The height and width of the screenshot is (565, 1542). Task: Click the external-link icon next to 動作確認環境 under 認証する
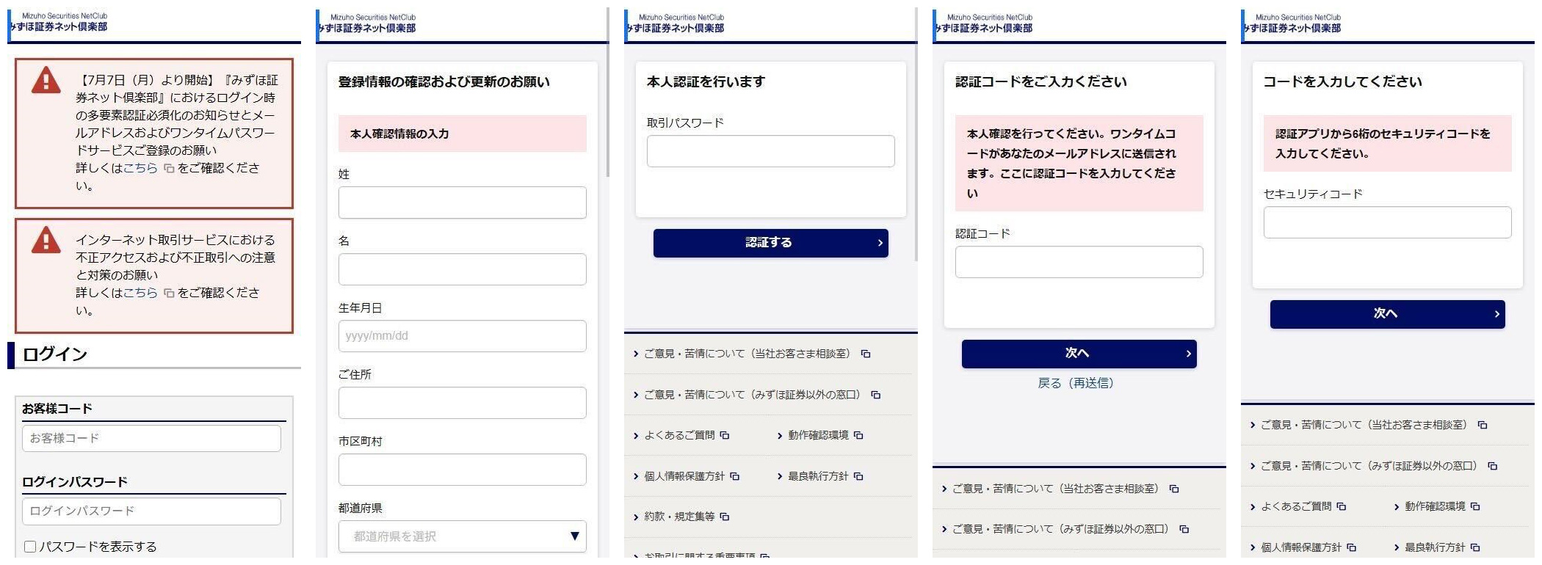pos(858,436)
